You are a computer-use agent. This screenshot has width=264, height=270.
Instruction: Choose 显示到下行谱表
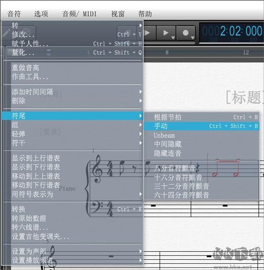coord(73,167)
